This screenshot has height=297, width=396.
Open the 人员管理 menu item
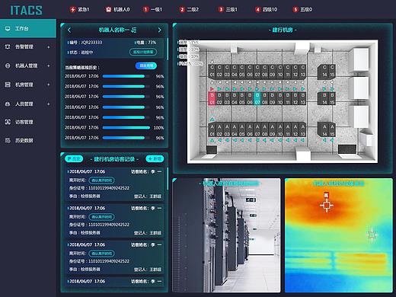click(x=28, y=104)
